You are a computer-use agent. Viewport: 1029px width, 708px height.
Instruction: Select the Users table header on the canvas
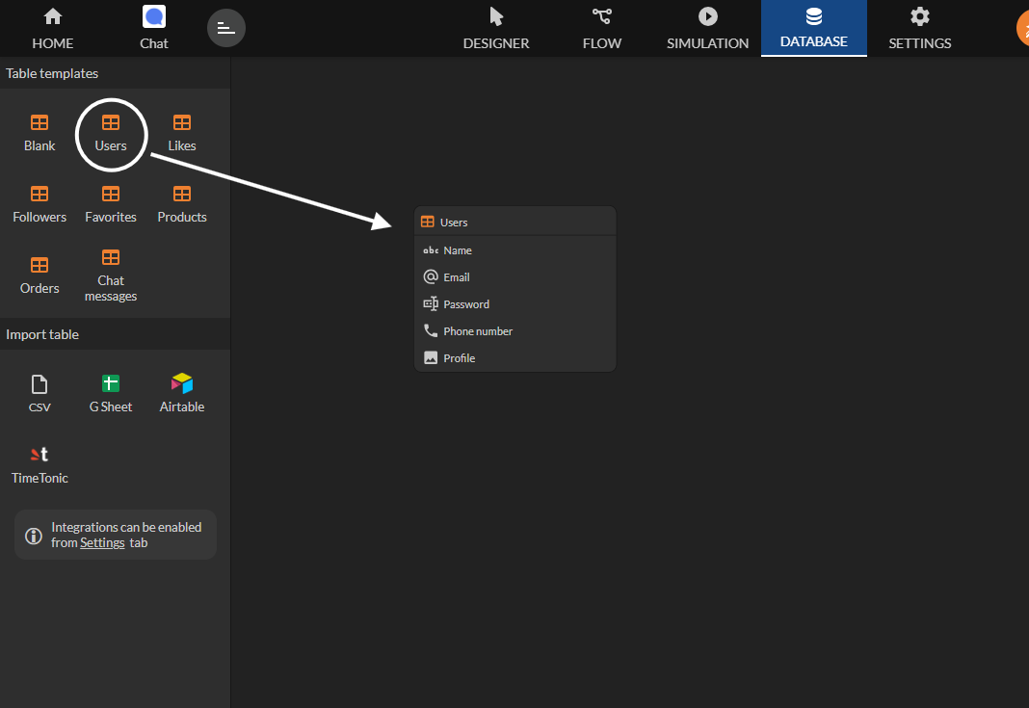(x=515, y=222)
